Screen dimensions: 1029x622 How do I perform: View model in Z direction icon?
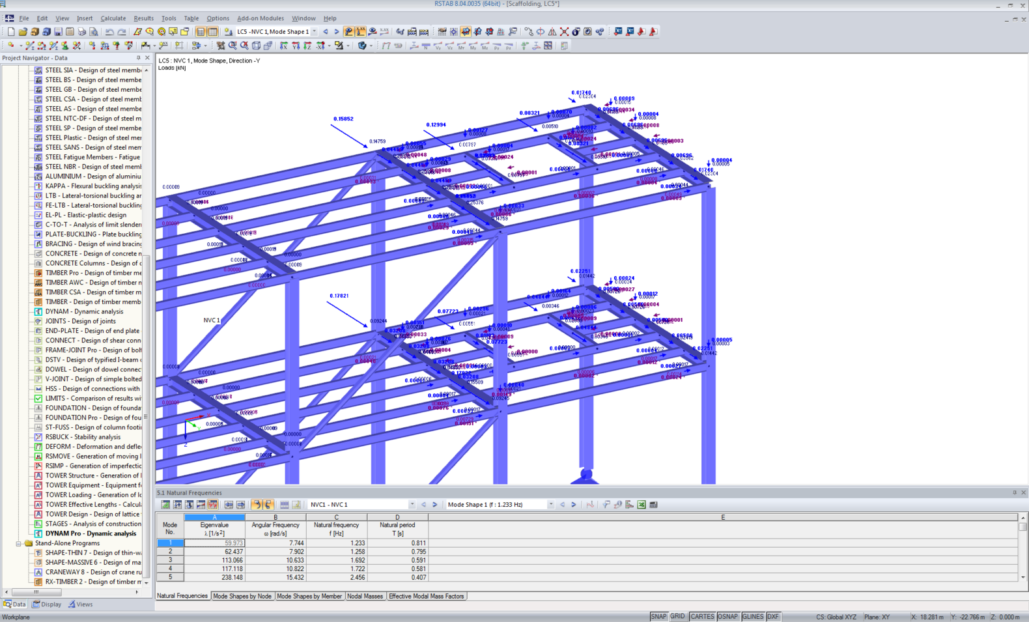307,46
